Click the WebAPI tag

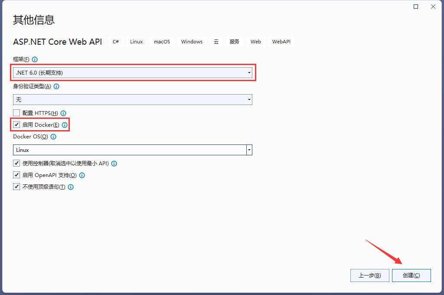(x=281, y=42)
